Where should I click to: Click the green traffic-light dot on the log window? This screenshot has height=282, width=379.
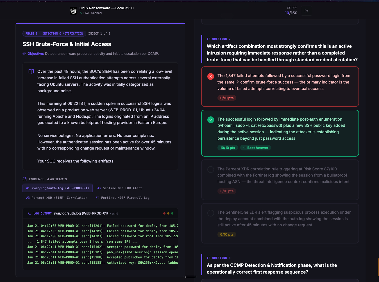pyautogui.click(x=172, y=213)
